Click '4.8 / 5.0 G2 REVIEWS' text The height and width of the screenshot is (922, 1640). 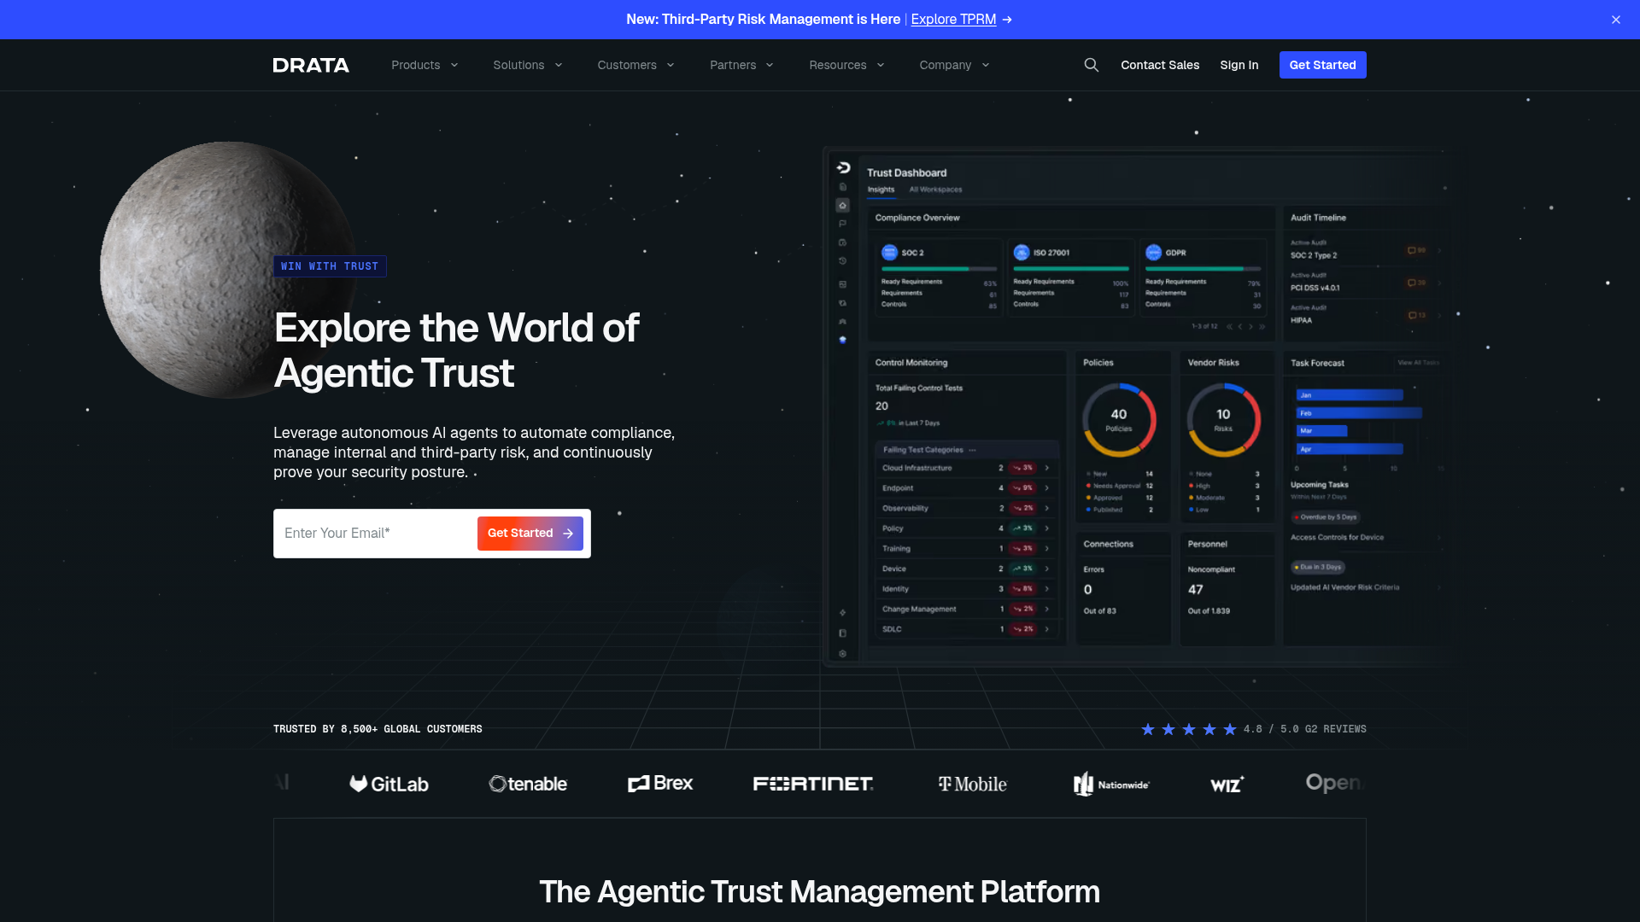[x=1304, y=729]
